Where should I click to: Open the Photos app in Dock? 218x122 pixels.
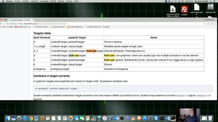click(x=71, y=118)
